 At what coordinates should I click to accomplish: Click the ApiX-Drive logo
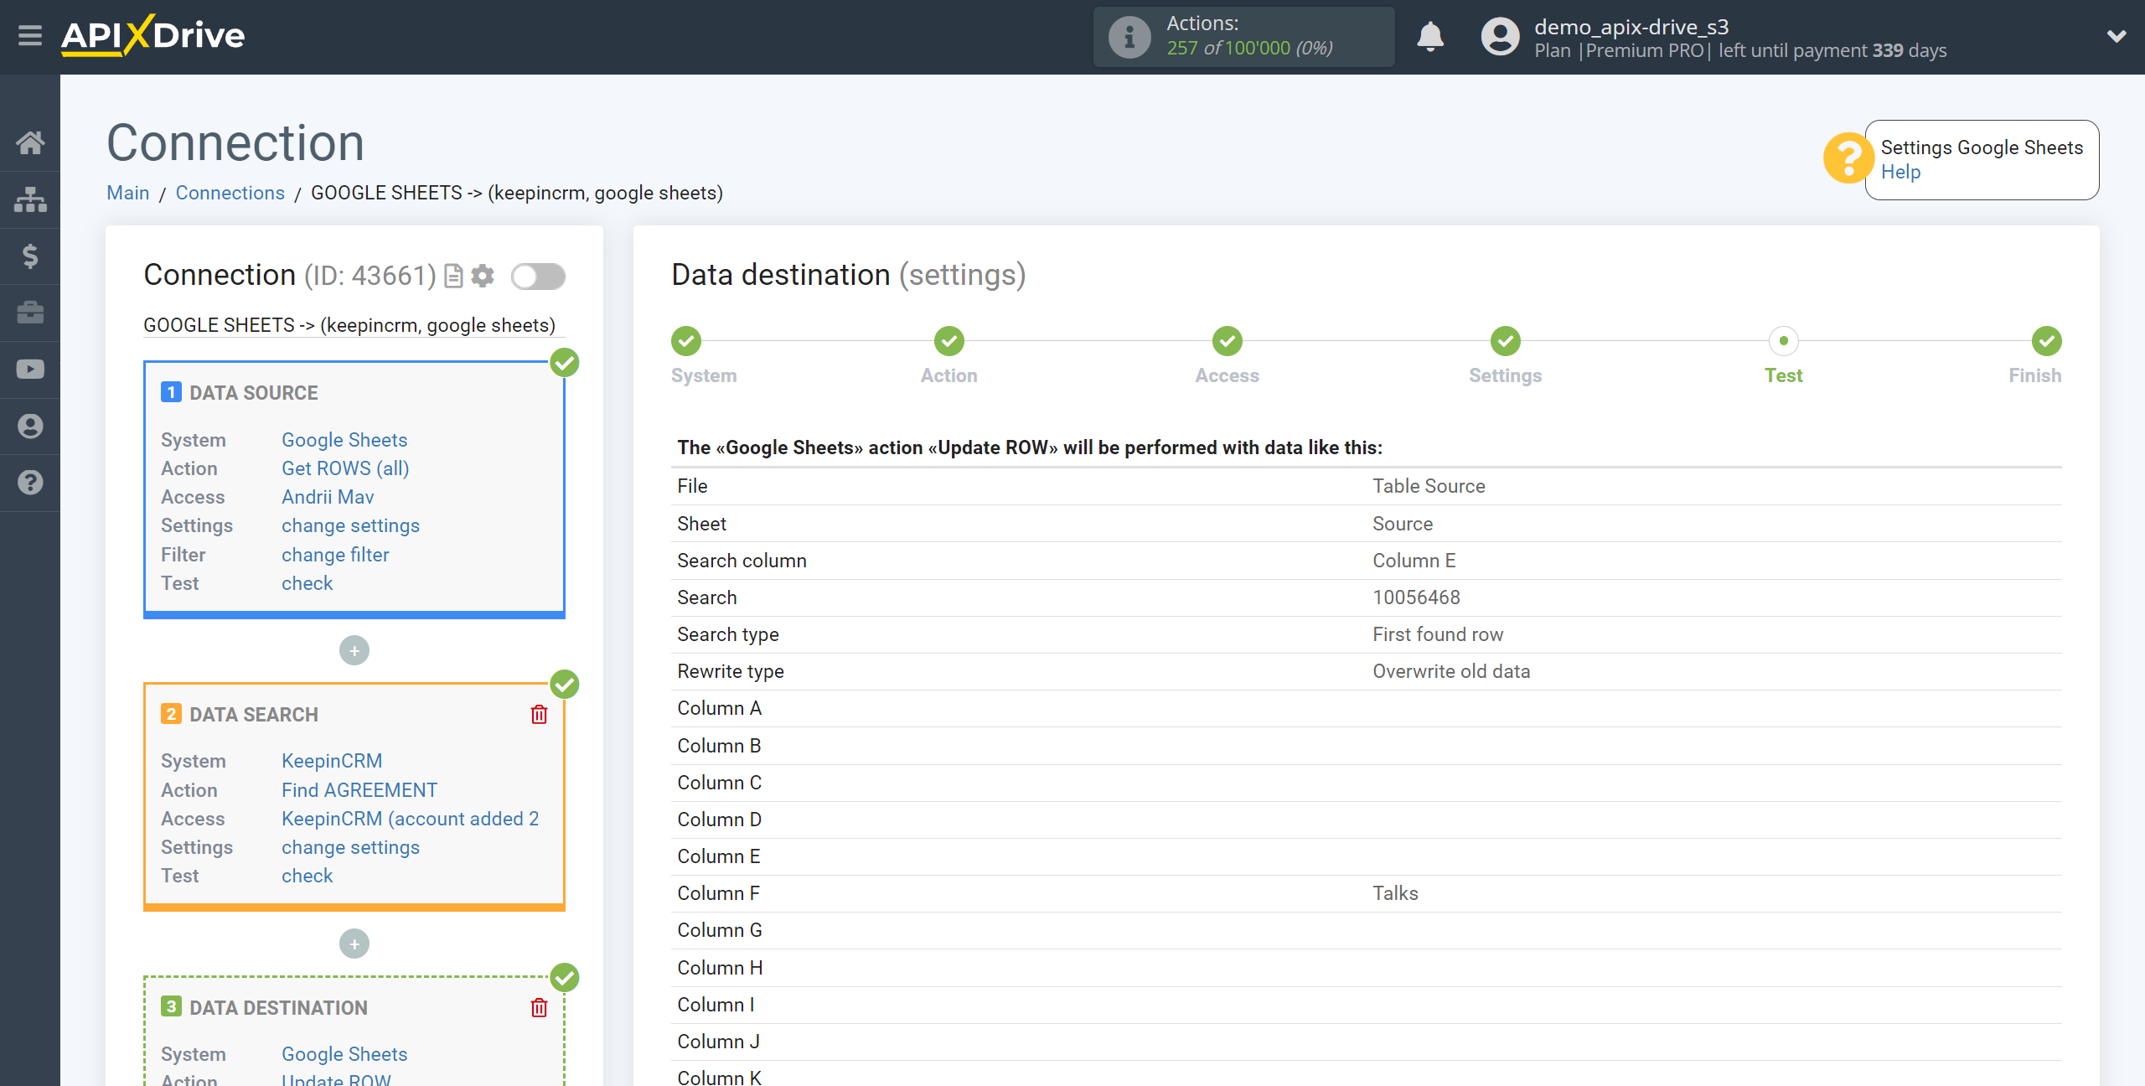coord(152,35)
